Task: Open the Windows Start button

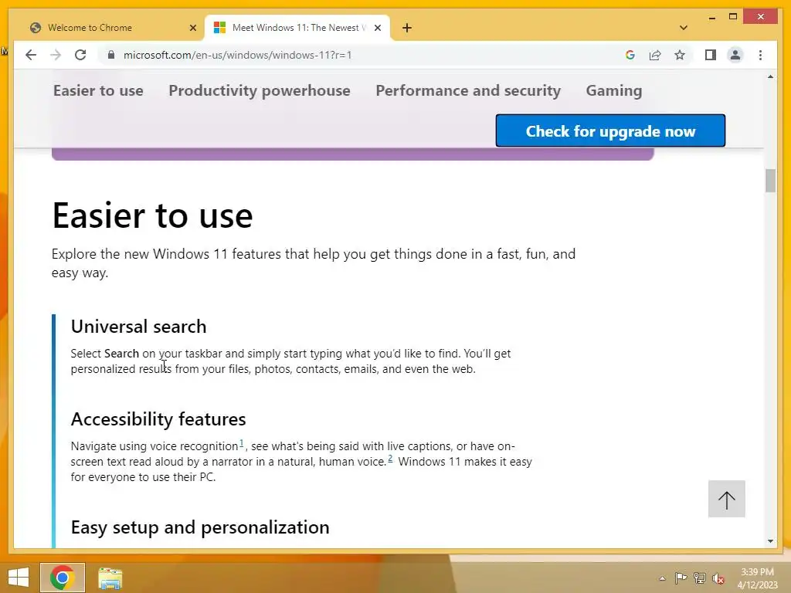Action: coord(19,578)
